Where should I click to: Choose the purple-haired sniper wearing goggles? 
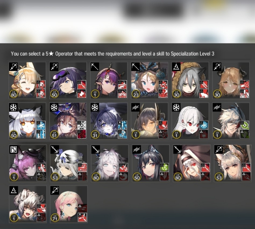point(68,80)
